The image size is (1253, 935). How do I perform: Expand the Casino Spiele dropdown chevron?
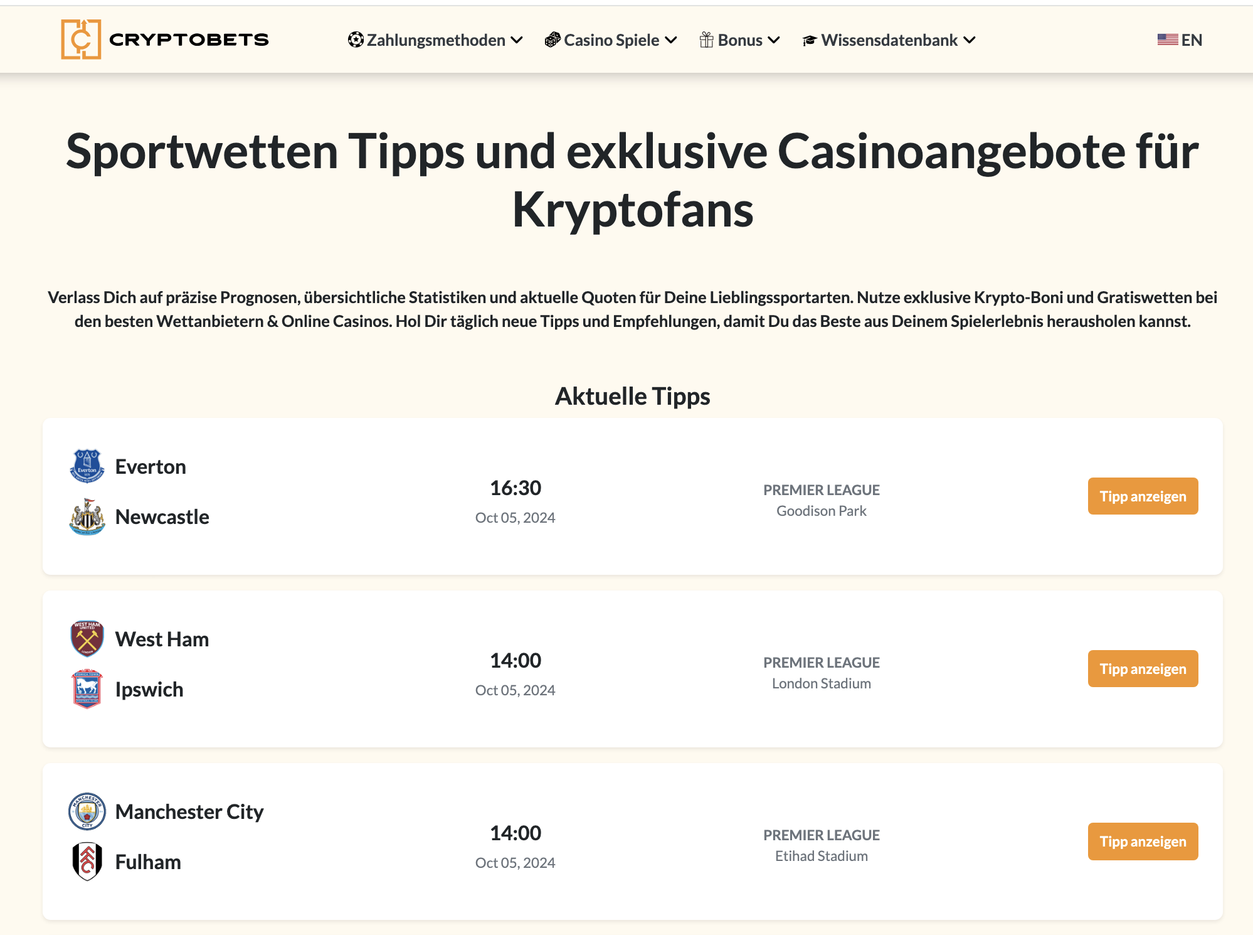pyautogui.click(x=671, y=40)
